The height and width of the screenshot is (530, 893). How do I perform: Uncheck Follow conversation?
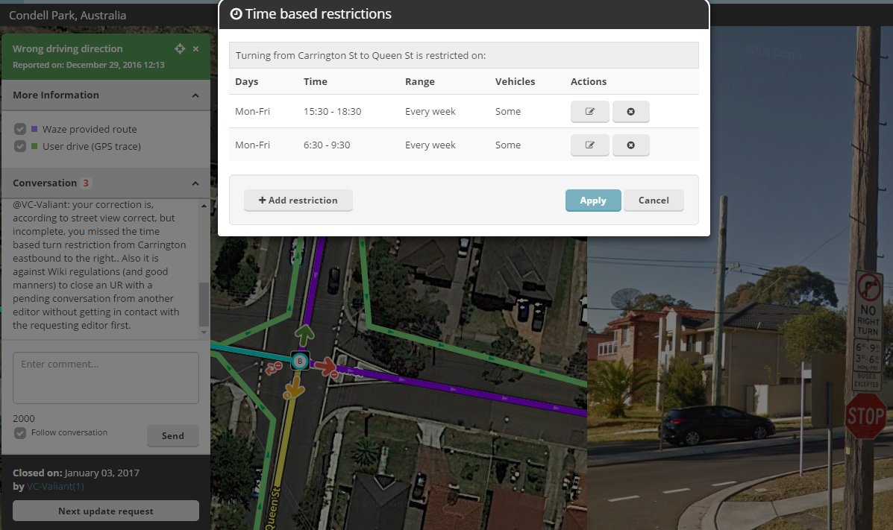tap(20, 432)
